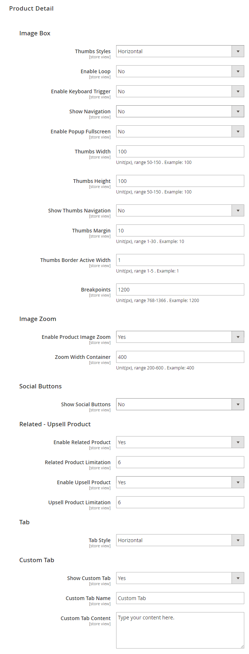Open Enable Product Image Zoom dropdown

[180, 337]
